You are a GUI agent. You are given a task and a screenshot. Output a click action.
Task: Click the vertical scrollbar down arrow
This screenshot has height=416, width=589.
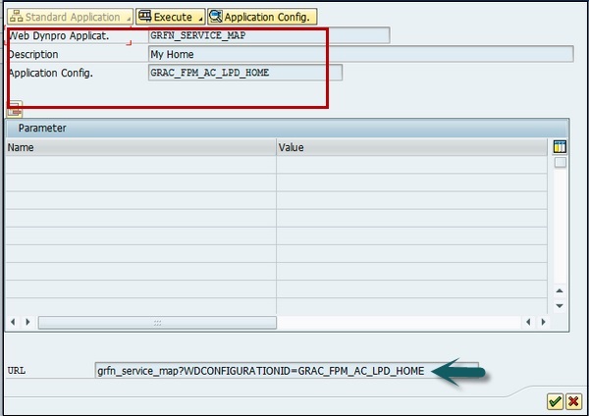(x=560, y=305)
